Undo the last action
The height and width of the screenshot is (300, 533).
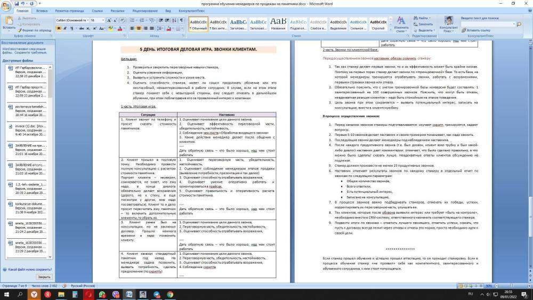pyautogui.click(x=23, y=4)
